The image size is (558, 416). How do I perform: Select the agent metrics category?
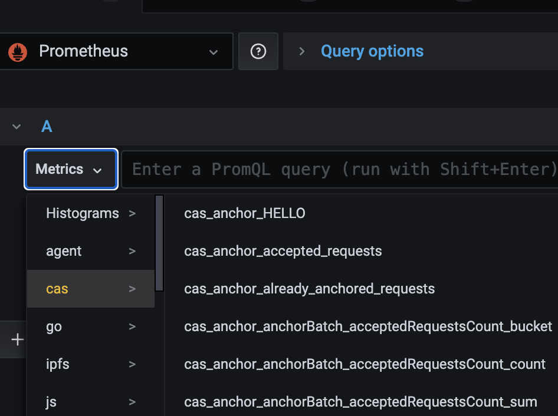pos(91,251)
